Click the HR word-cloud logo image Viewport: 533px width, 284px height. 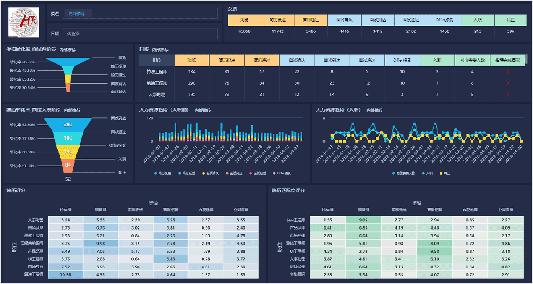(x=24, y=22)
